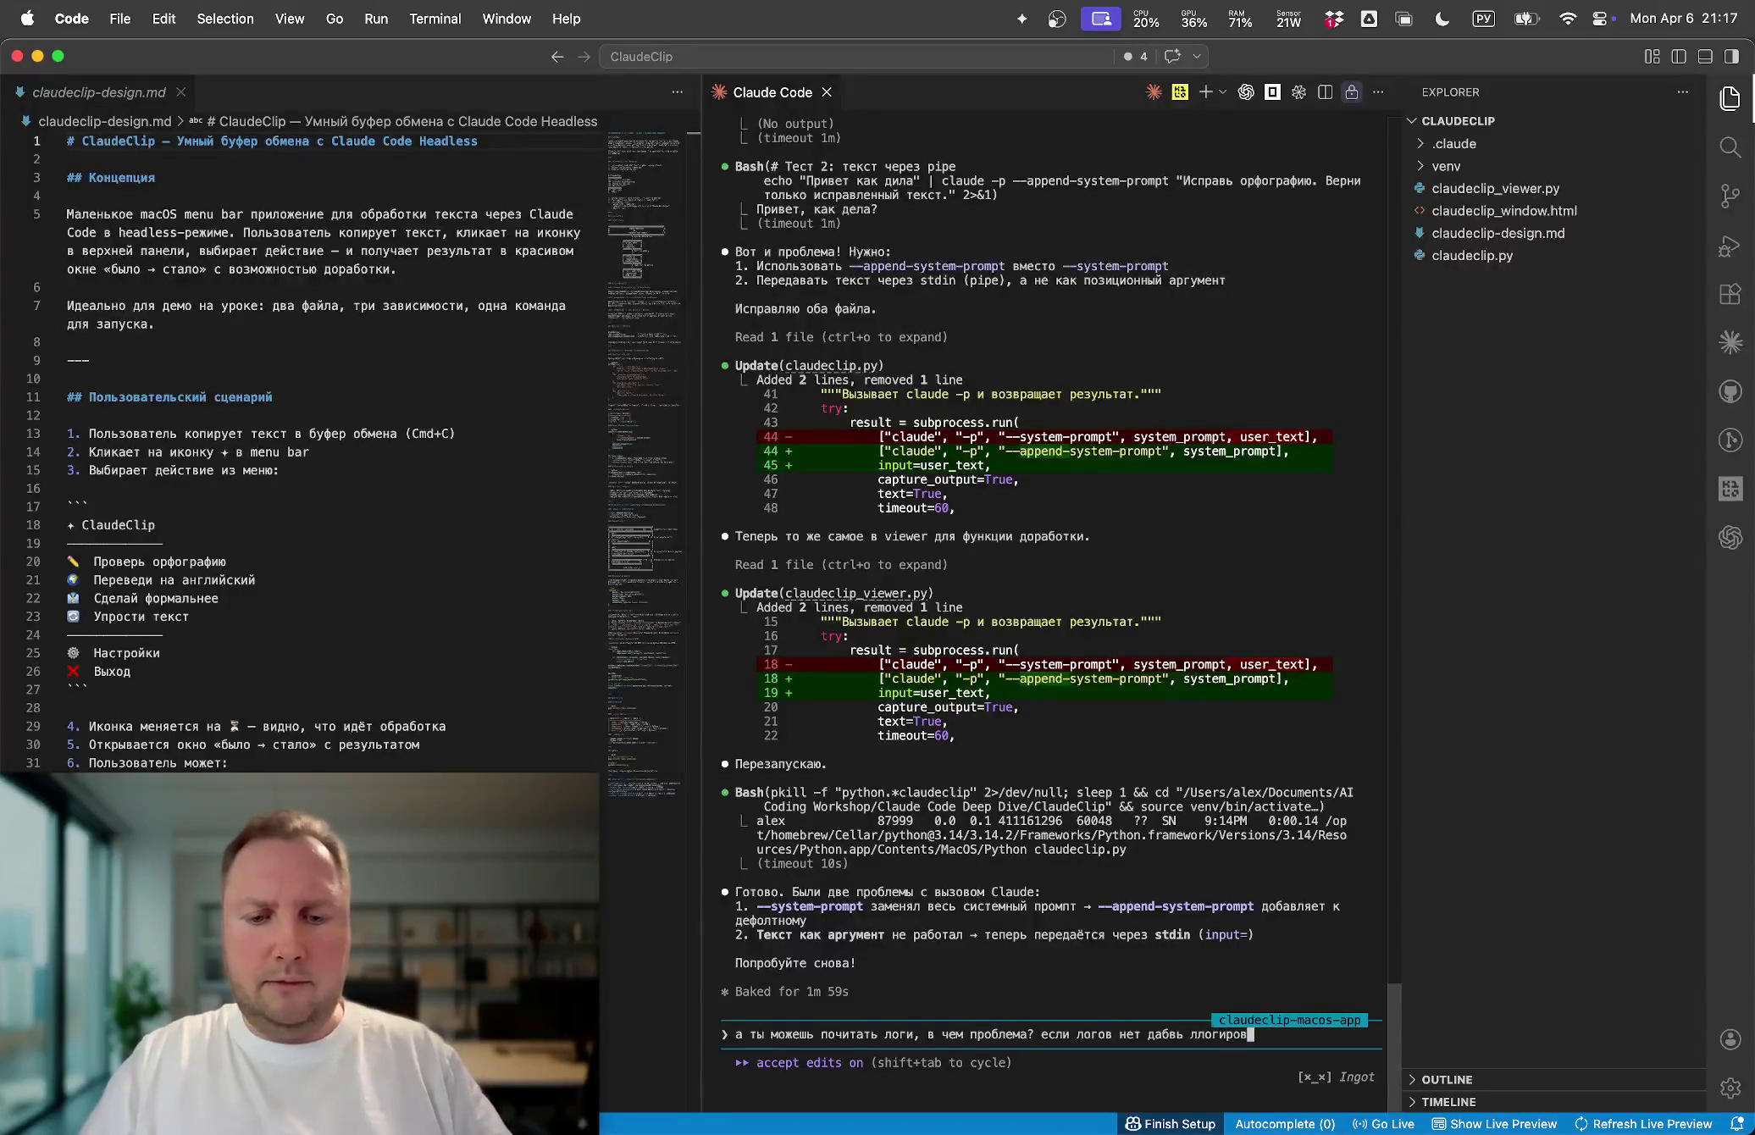Click the white square icon in the editor toolbar
Screen dimensions: 1755x1135
(1272, 92)
